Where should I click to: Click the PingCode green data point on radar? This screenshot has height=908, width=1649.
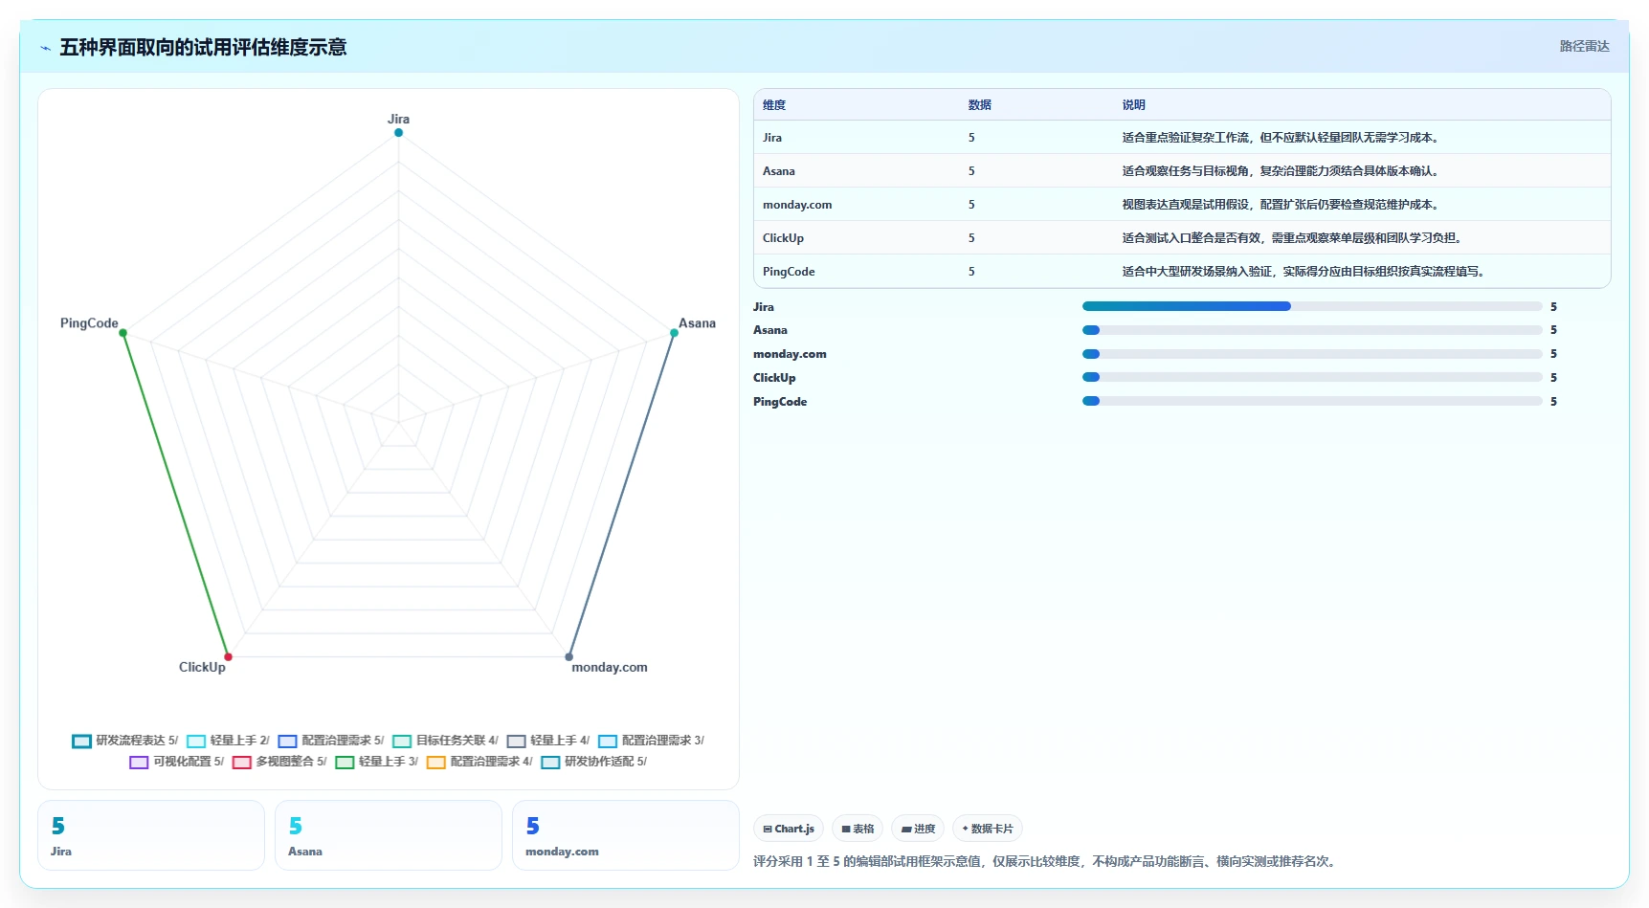pos(123,333)
